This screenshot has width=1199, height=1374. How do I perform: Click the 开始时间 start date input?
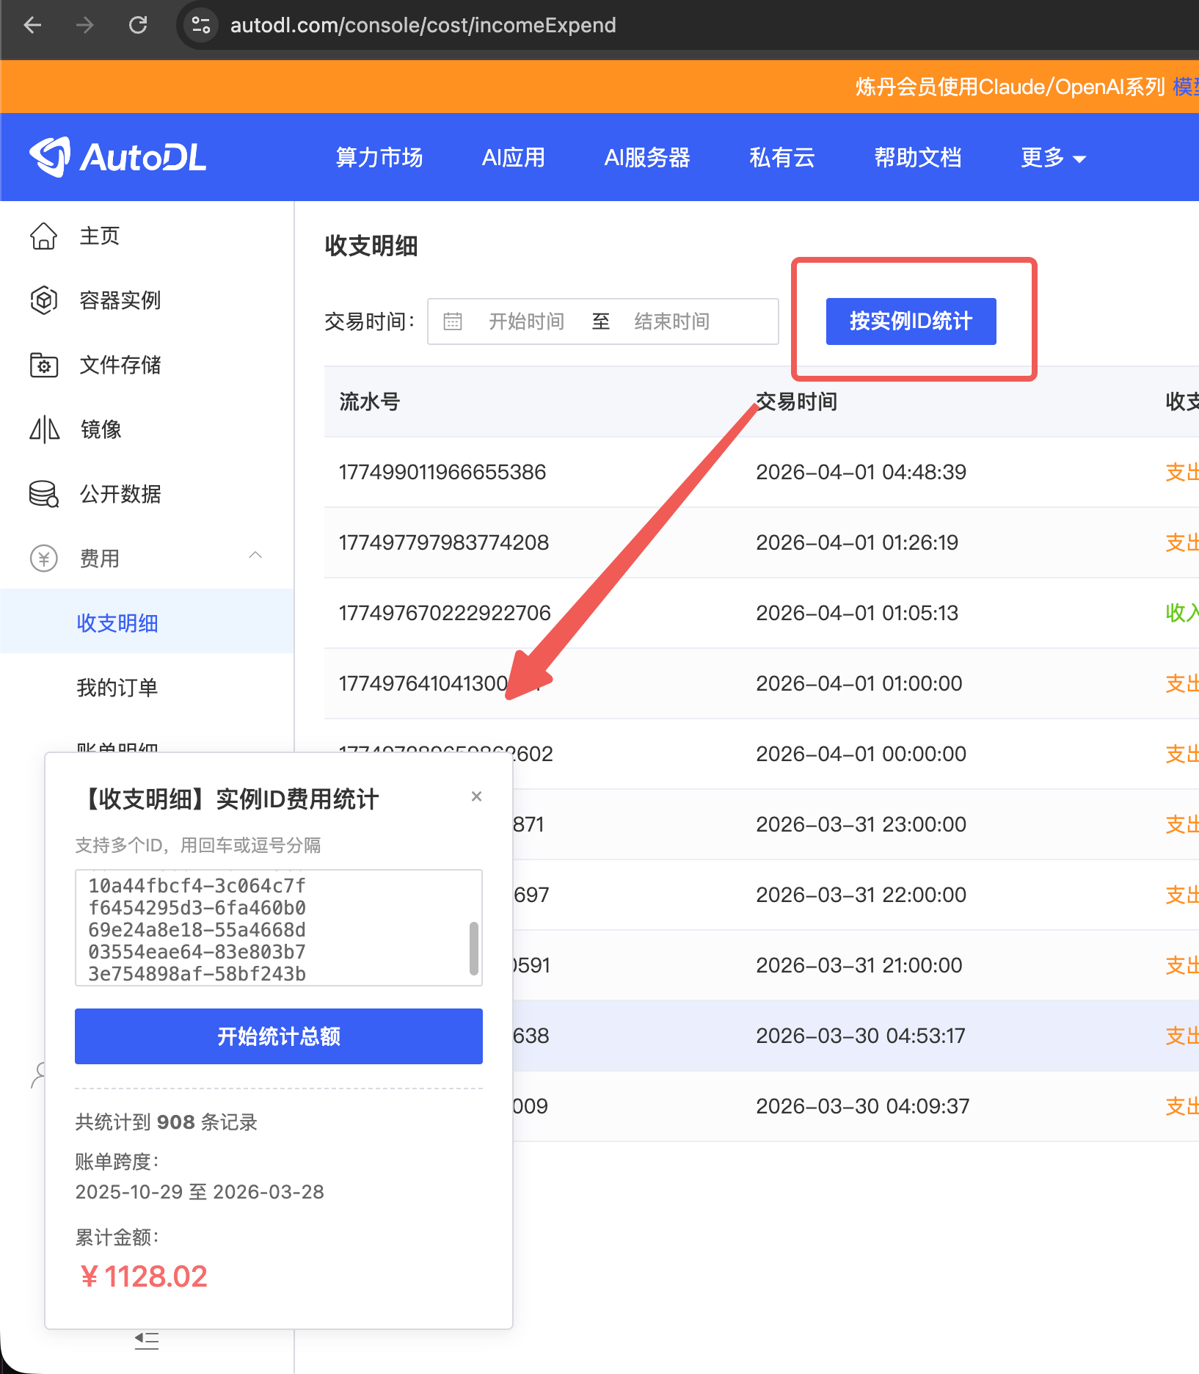pos(526,321)
